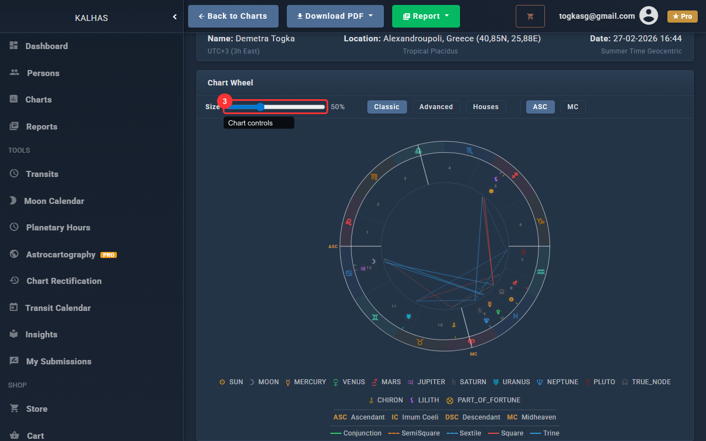The image size is (706, 441).
Task: Adjust the chart Size slider
Action: (x=261, y=107)
